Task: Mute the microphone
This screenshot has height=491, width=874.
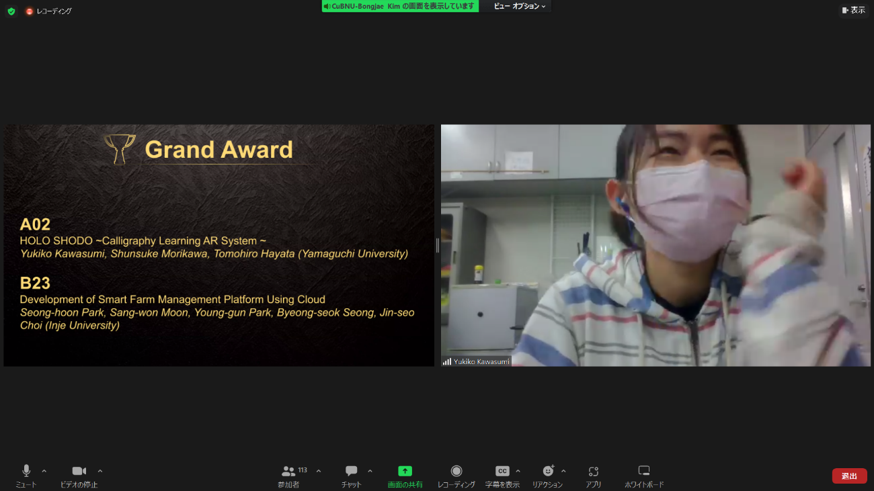Action: point(26,472)
